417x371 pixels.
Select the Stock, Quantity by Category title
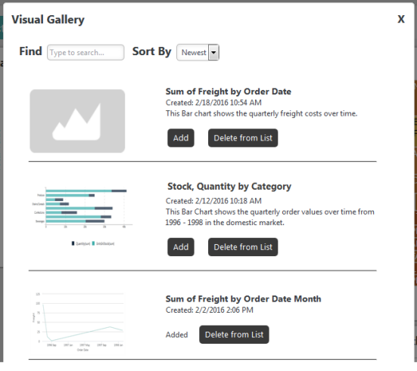point(229,187)
